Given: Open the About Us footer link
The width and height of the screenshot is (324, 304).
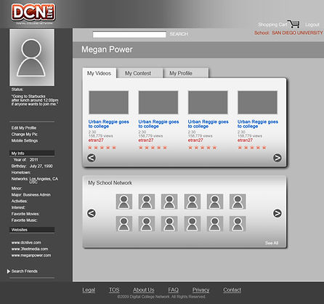Looking at the screenshot, I should [144, 290].
